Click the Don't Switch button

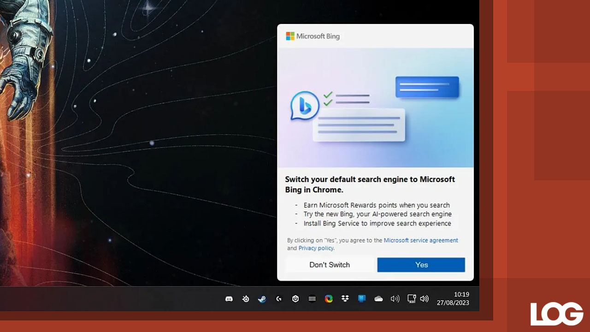click(330, 265)
